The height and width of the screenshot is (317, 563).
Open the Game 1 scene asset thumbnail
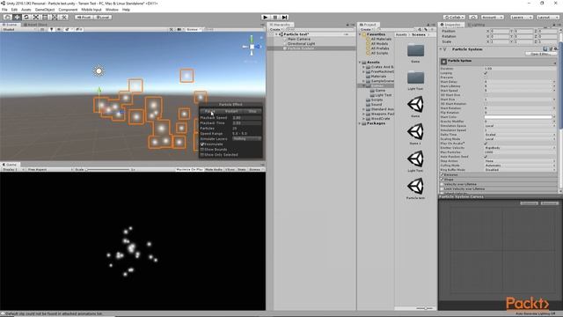tap(415, 131)
